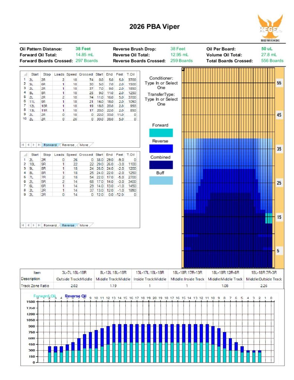Viewport: 294px width, 380px height.
Task: Jump to last sheet in lower load table
Action: (x=39, y=225)
